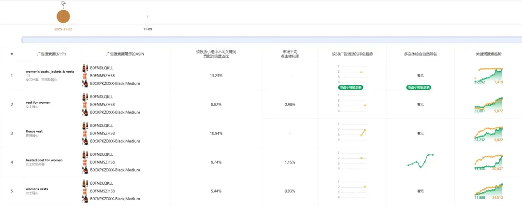This screenshot has height=206, width=522.
Task: Open B0FNM5ZH58 product image in vest for women row
Action: tap(85, 105)
